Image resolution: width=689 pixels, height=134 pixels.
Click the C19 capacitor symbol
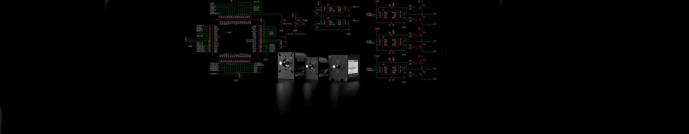[295, 22]
